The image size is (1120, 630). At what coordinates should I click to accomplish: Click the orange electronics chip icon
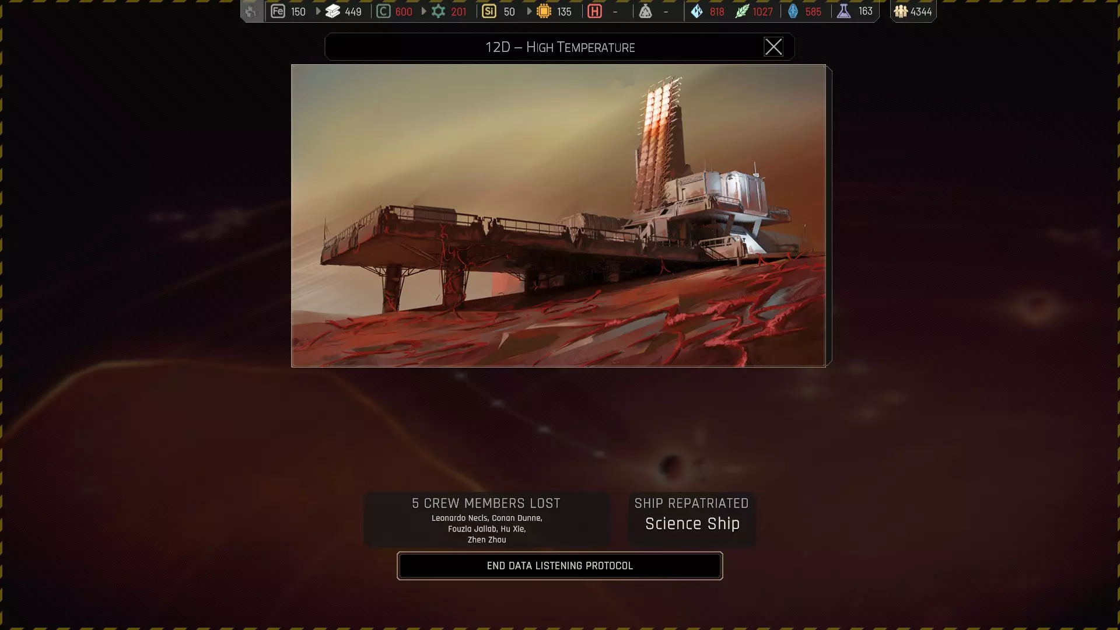tap(544, 11)
